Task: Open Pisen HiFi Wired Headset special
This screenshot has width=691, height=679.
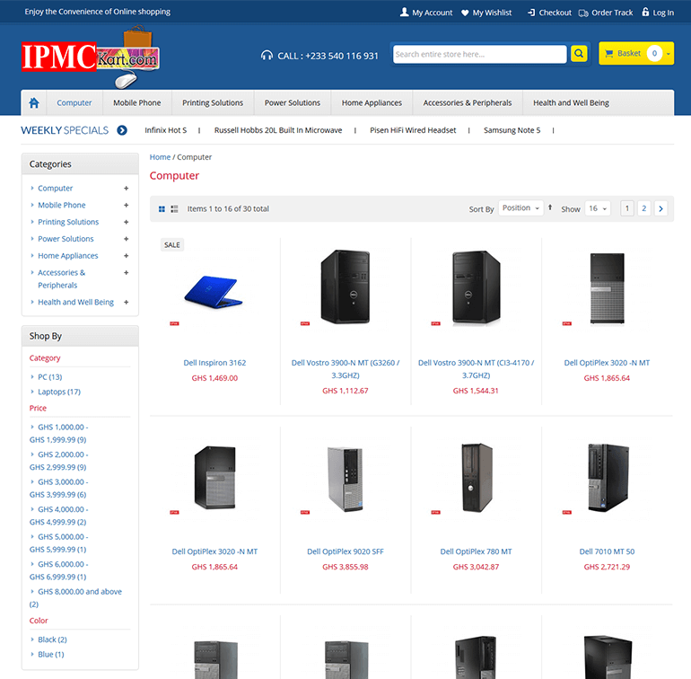Action: point(413,130)
